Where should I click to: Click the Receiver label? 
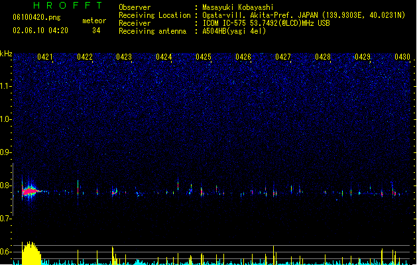pos(135,23)
